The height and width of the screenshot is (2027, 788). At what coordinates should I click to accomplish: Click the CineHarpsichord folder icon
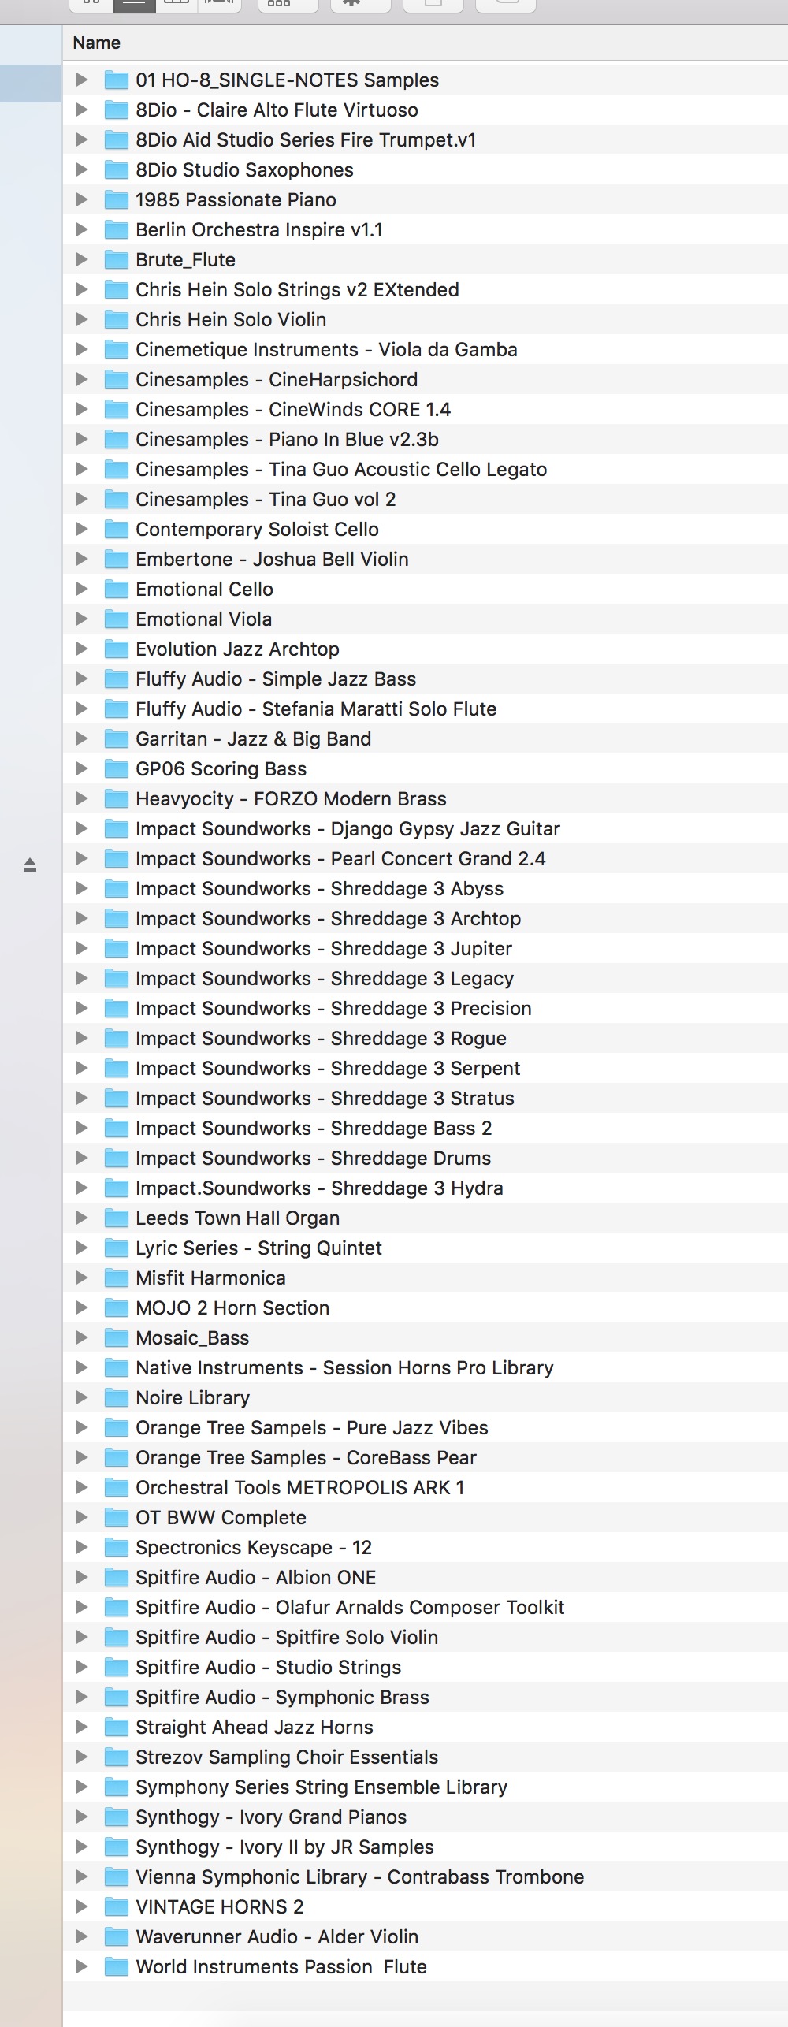pos(117,379)
